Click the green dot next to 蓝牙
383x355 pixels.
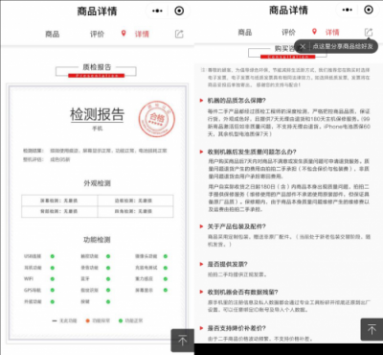(x=108, y=279)
